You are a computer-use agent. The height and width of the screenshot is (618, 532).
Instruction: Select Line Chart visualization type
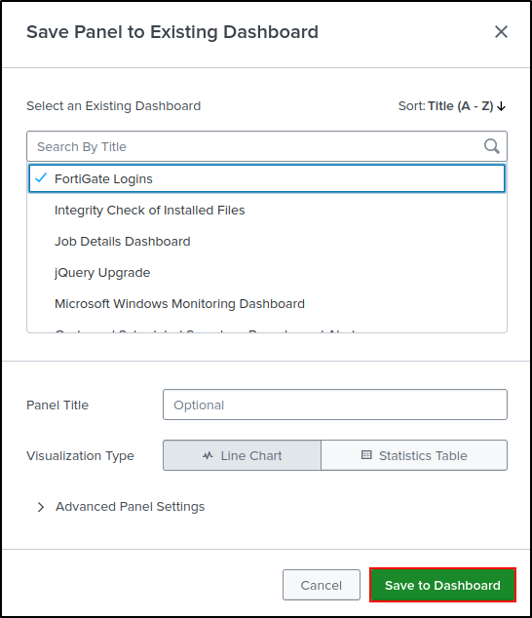pos(242,455)
